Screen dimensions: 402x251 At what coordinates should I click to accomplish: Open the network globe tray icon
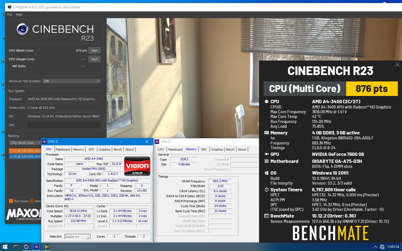pyautogui.click(x=382, y=247)
